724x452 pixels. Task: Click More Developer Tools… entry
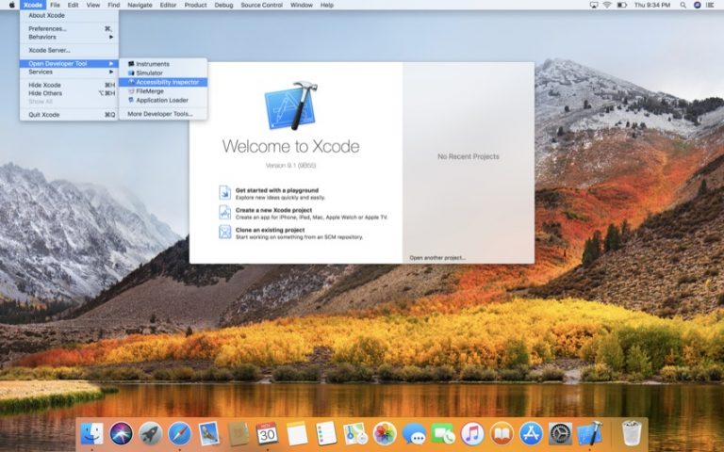tap(163, 114)
